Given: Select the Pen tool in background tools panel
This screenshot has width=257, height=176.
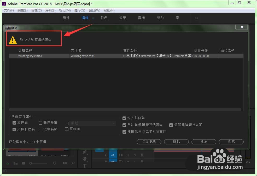Looking at the screenshot, I should coord(85,152).
